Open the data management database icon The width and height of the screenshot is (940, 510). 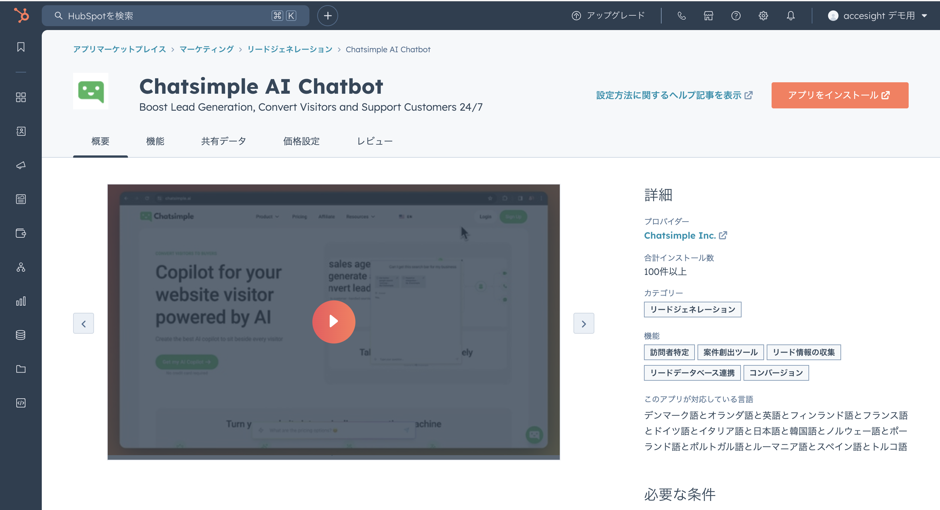21,335
